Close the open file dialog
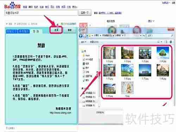 pos(171,30)
